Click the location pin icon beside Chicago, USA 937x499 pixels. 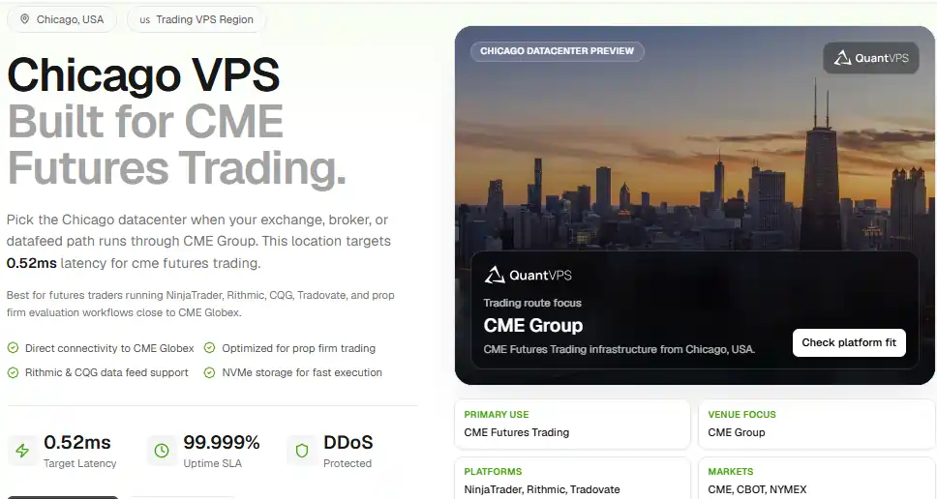point(24,19)
